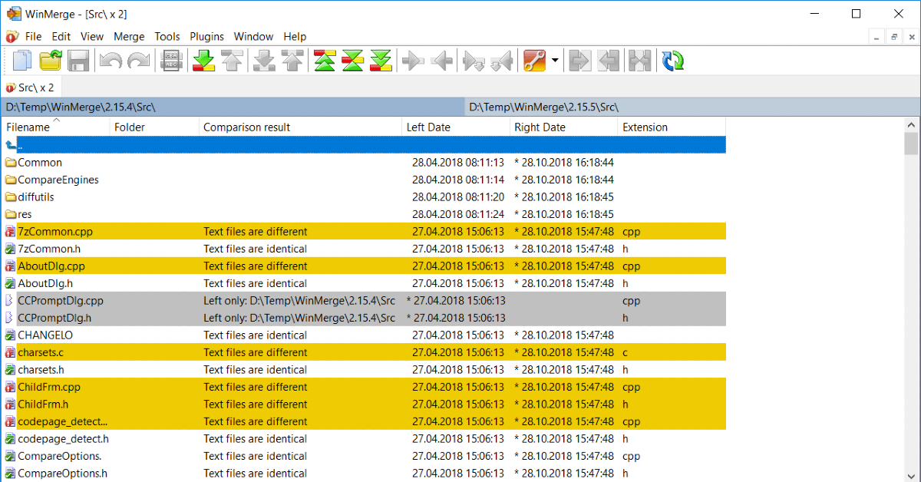This screenshot has height=482, width=921.
Task: Click the Refresh icon in toolbar
Action: (673, 61)
